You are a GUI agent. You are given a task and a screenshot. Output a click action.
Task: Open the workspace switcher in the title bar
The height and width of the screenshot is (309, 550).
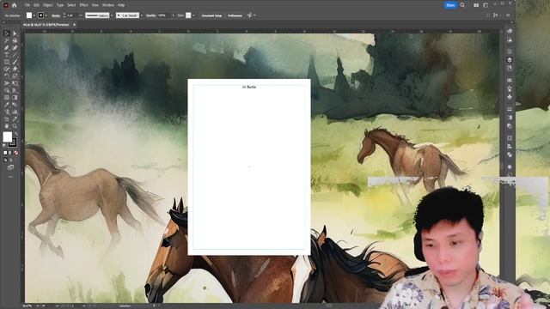coord(486,5)
